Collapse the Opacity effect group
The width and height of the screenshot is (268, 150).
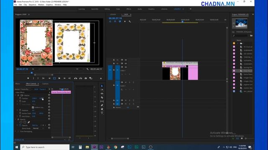click(x=16, y=119)
